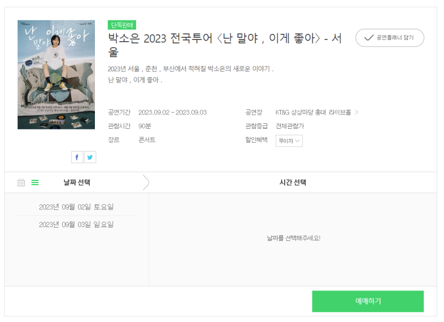Click the 관람등급 label
444x322 pixels.
coord(256,126)
